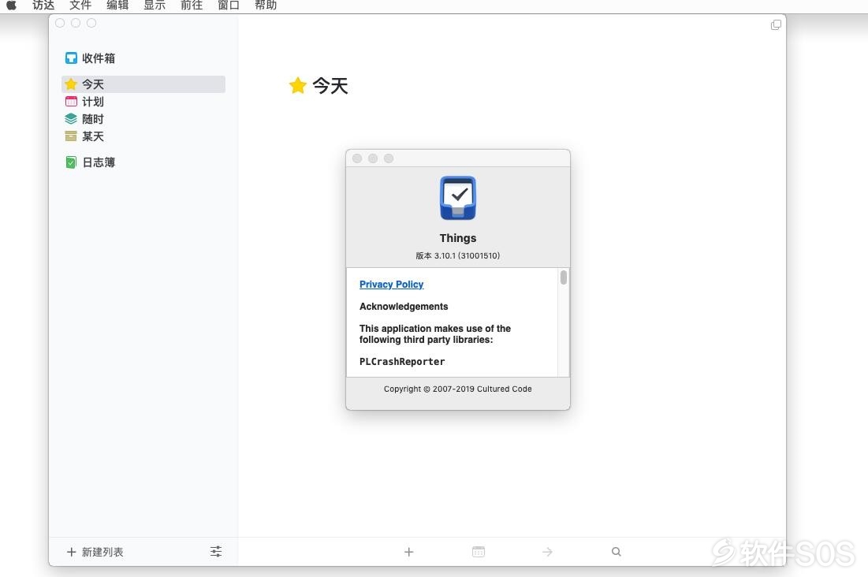Close the About Things dialog

(357, 158)
